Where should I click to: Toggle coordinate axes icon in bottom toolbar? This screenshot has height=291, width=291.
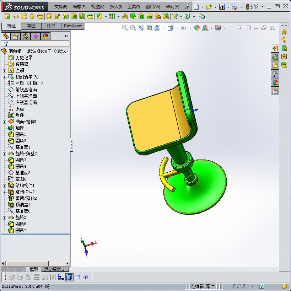(61, 277)
